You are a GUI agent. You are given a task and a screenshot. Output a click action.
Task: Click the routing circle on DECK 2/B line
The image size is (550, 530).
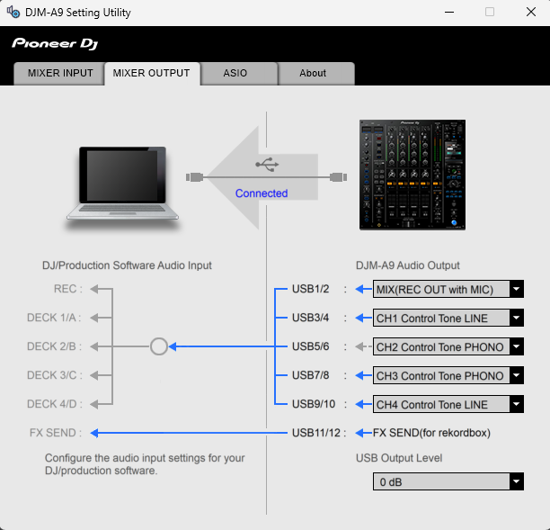coord(159,346)
